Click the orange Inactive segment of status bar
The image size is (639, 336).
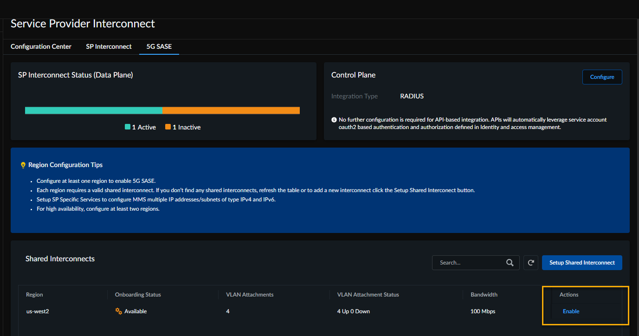click(231, 110)
